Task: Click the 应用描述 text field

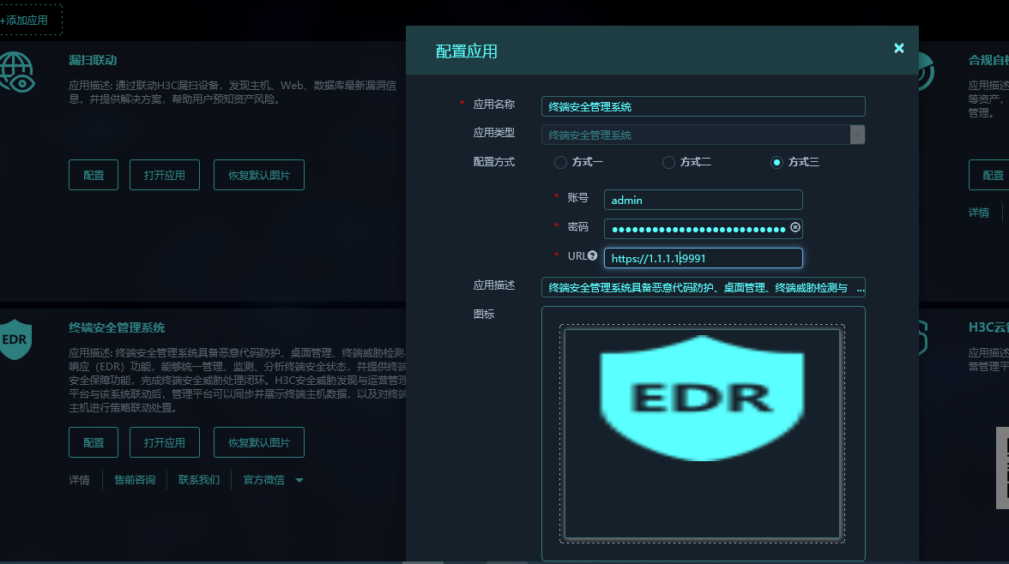Action: pos(704,287)
